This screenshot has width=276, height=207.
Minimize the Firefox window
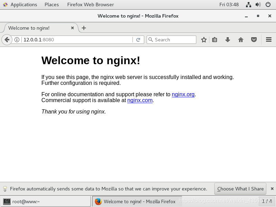[246, 16]
